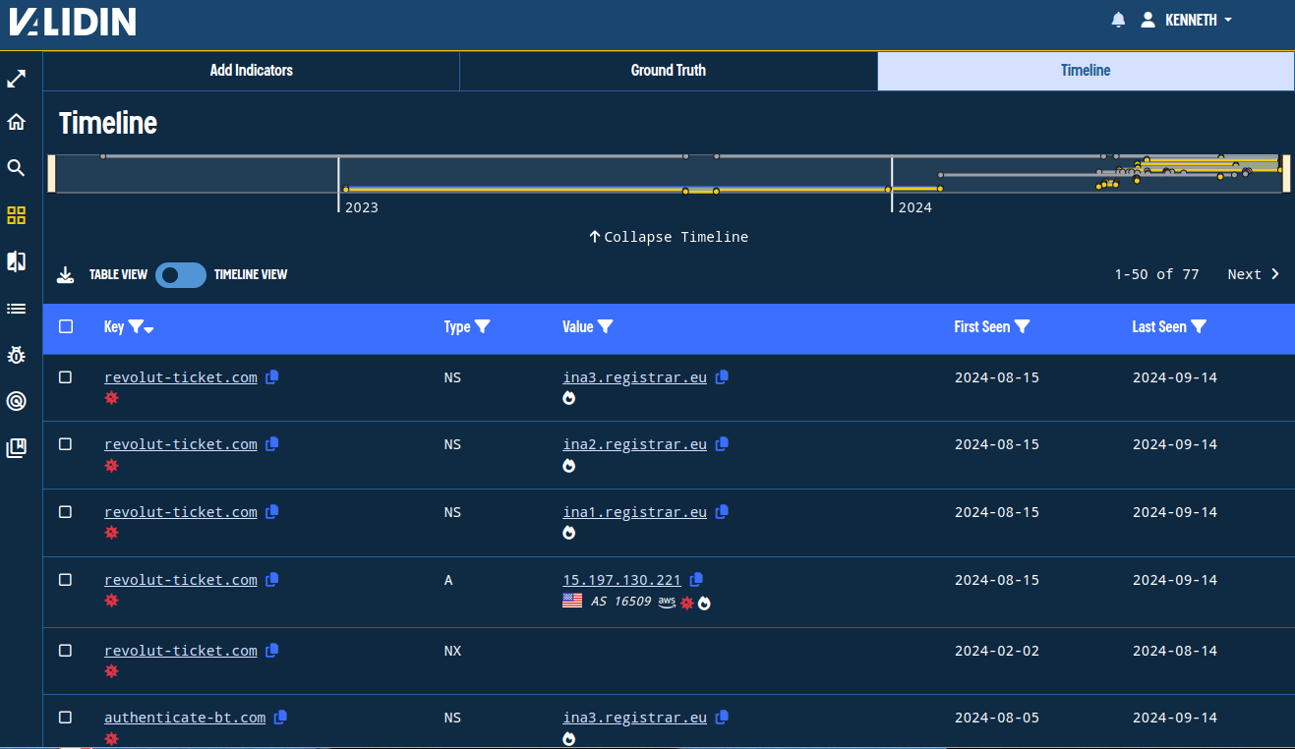Copy ina3.registrar.eu value in first revolut-ticket row
1295x749 pixels.
click(x=722, y=376)
